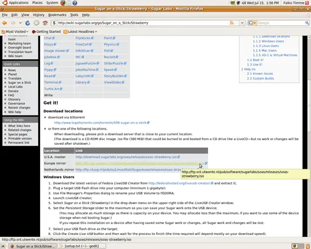Reload the page with the refresh icon
The width and height of the screenshot is (311, 249).
(x=28, y=23)
